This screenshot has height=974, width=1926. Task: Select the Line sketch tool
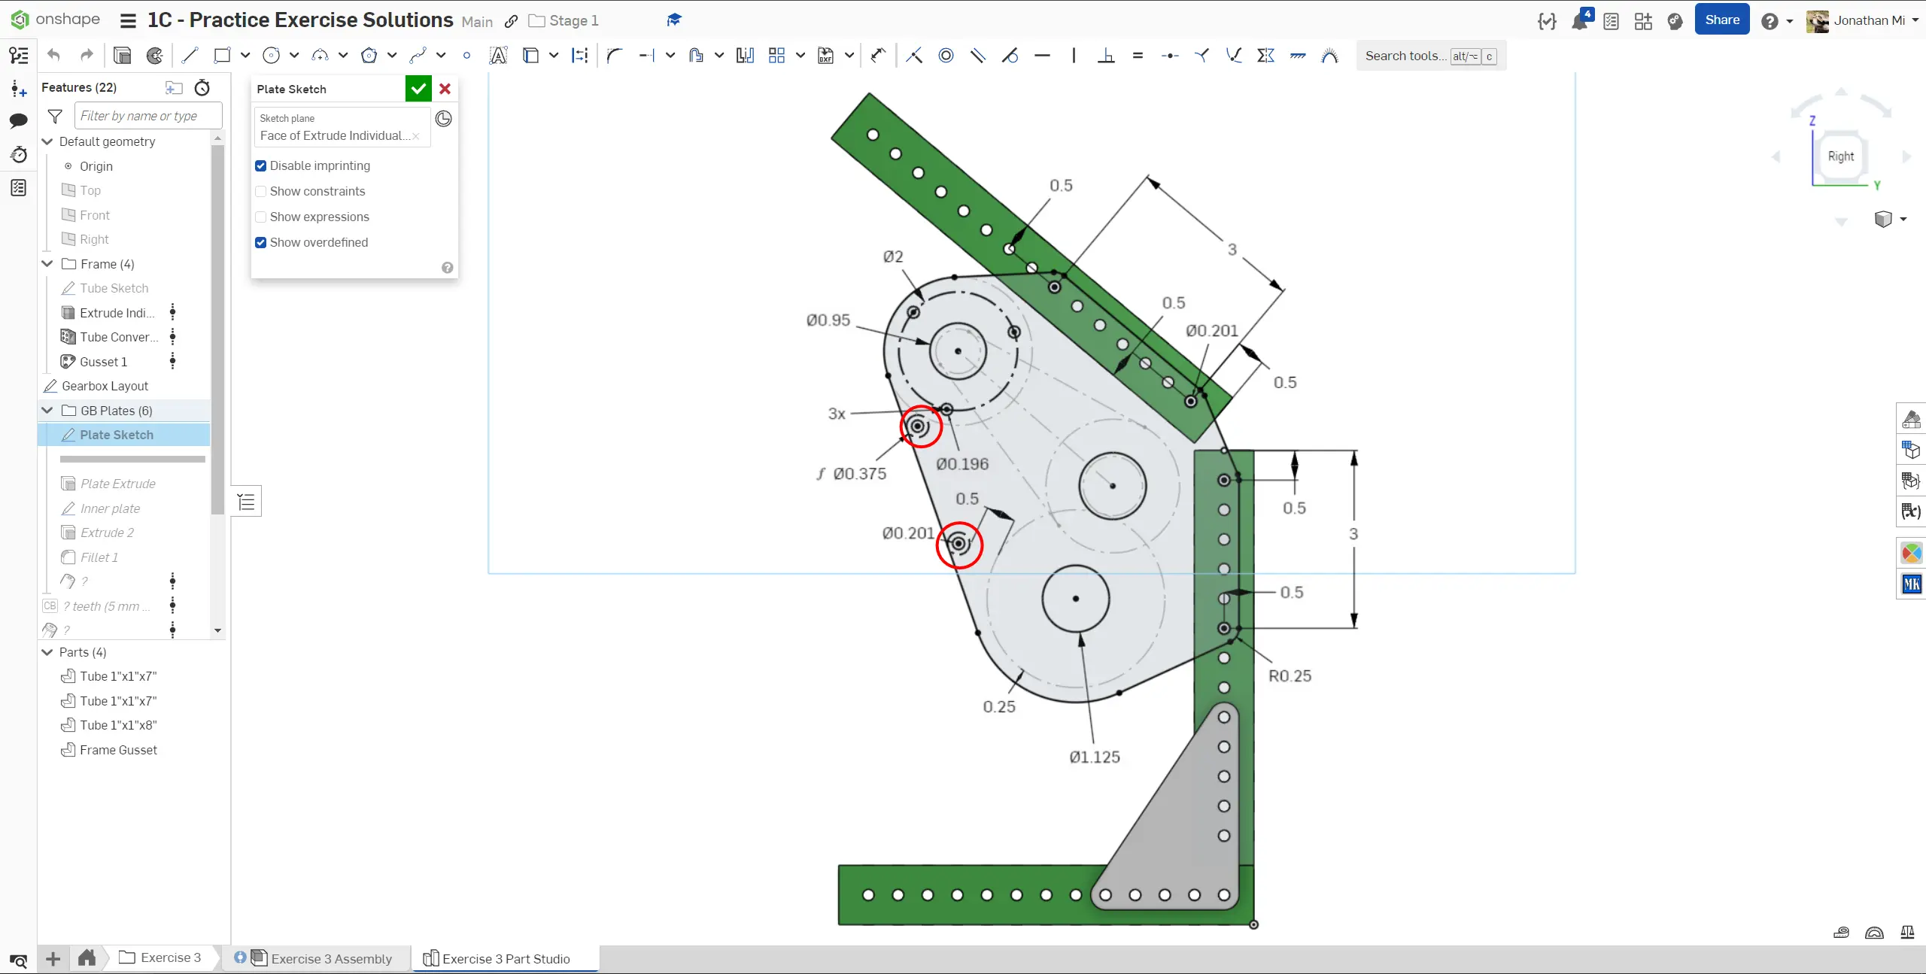(x=190, y=55)
